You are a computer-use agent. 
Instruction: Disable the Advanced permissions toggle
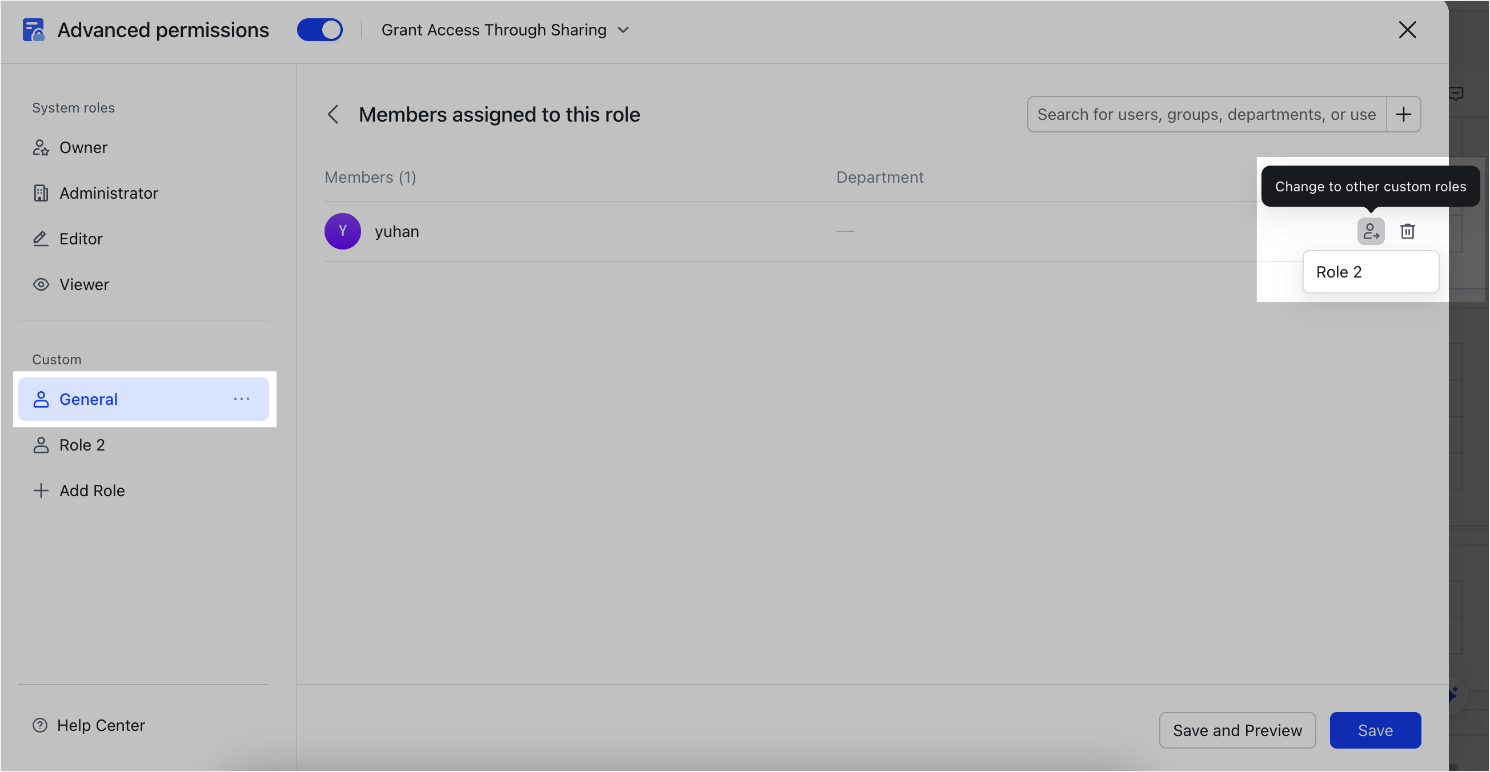tap(320, 30)
